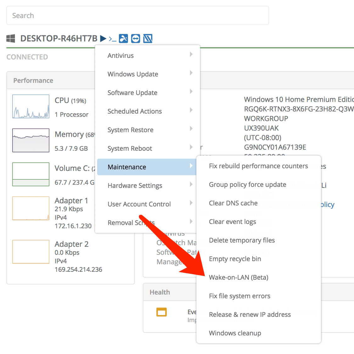This screenshot has width=354, height=354.
Task: Click the yellow event window icon under Health
Action: point(161,312)
